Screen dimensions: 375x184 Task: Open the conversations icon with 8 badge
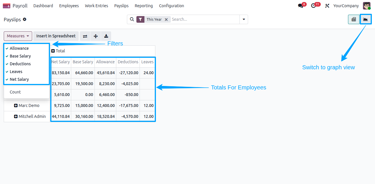point(301,6)
